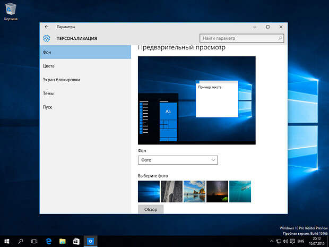Focus the Найти параметр search field

[x=242, y=38]
